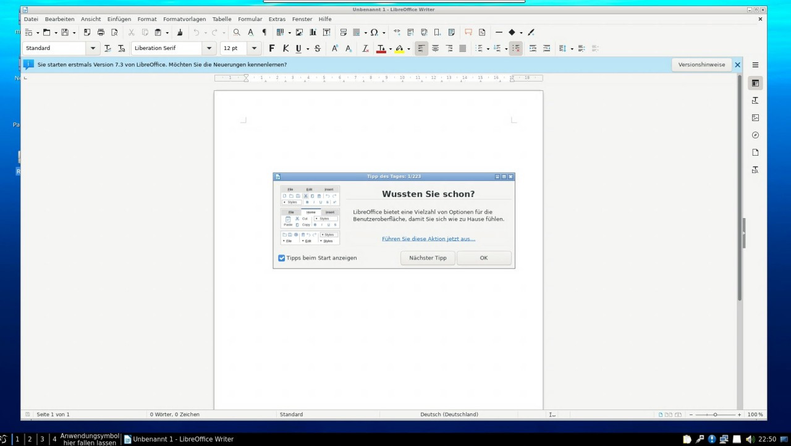Click the Export as PDF icon
This screenshot has height=446, width=791.
coord(87,32)
